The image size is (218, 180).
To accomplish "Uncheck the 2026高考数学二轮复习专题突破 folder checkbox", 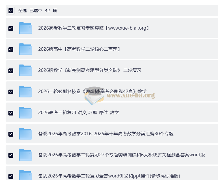I will click(11, 28).
